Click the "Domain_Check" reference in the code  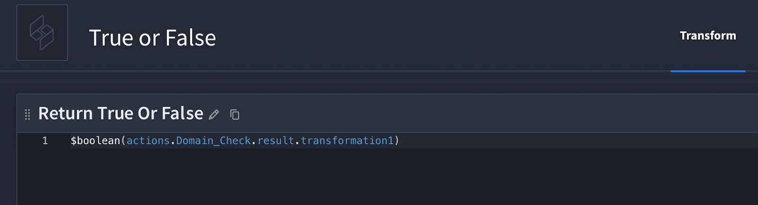213,141
